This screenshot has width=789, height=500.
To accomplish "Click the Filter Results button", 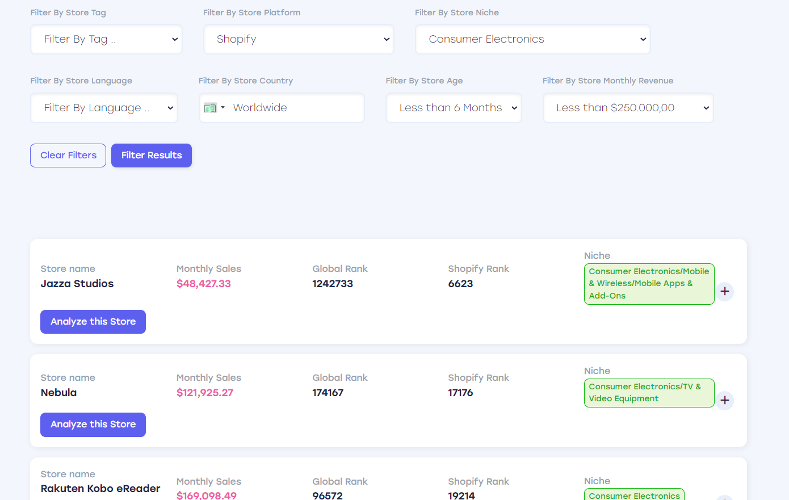I will [x=152, y=156].
